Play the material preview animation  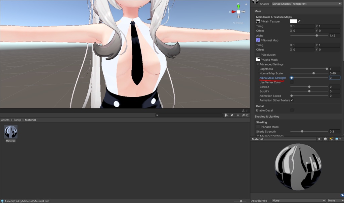tap(319, 139)
